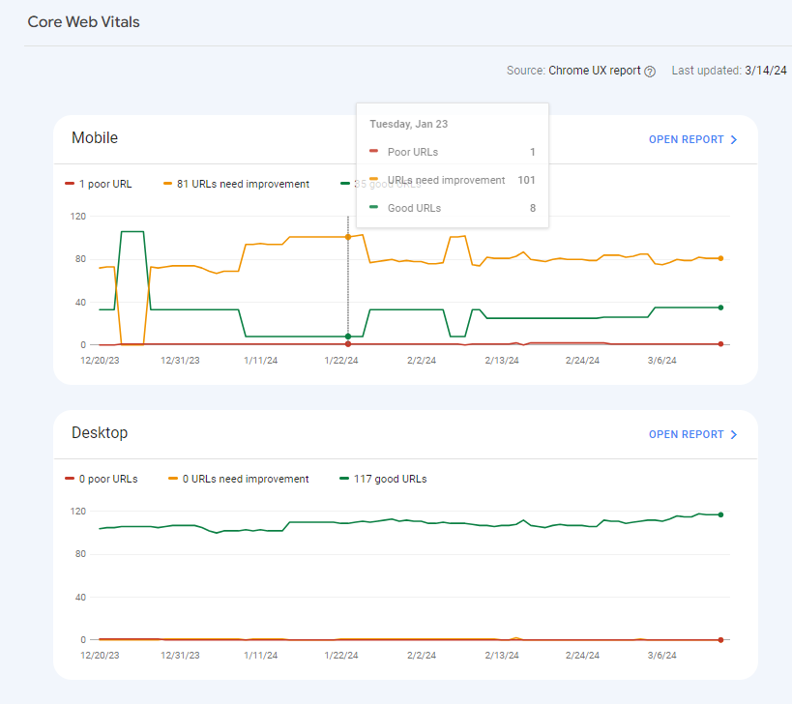Toggle the Desktop '0 poor URLs' legend series
The width and height of the screenshot is (792, 704).
pyautogui.click(x=101, y=479)
